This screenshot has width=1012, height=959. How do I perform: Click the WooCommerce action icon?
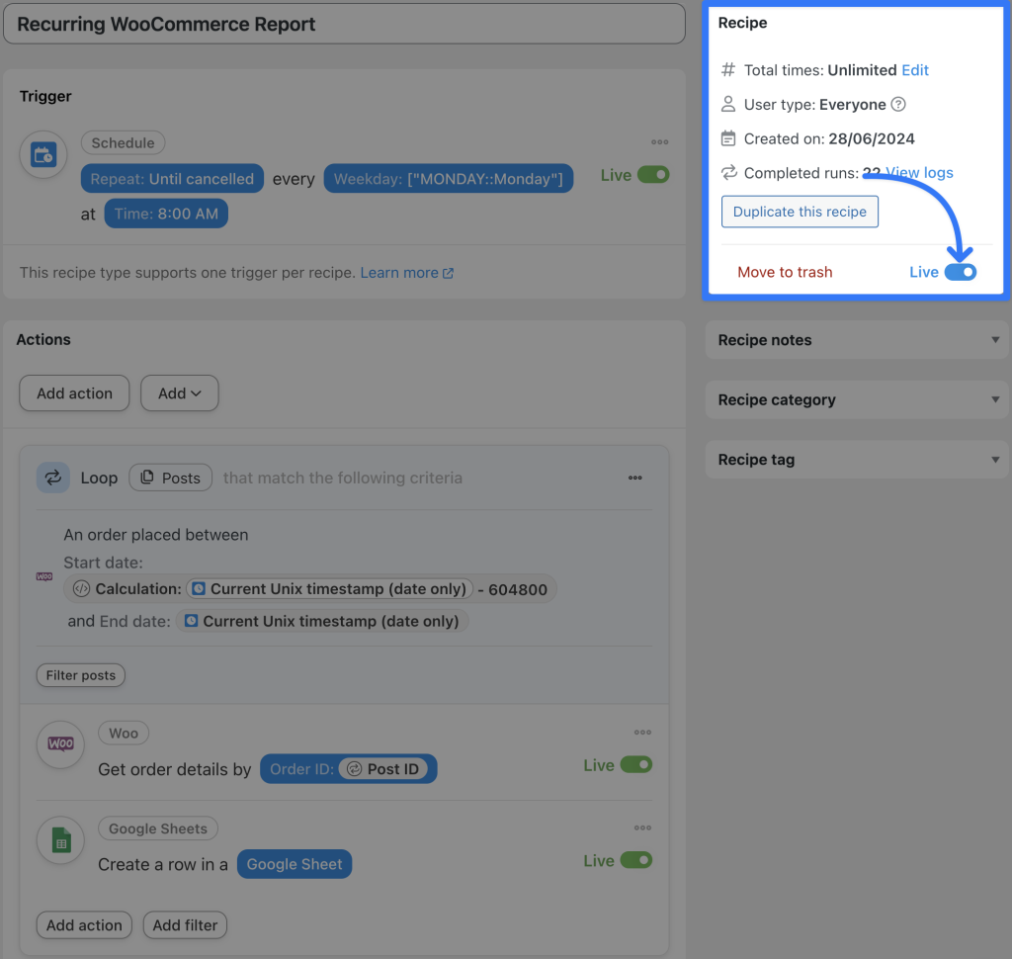click(x=59, y=744)
